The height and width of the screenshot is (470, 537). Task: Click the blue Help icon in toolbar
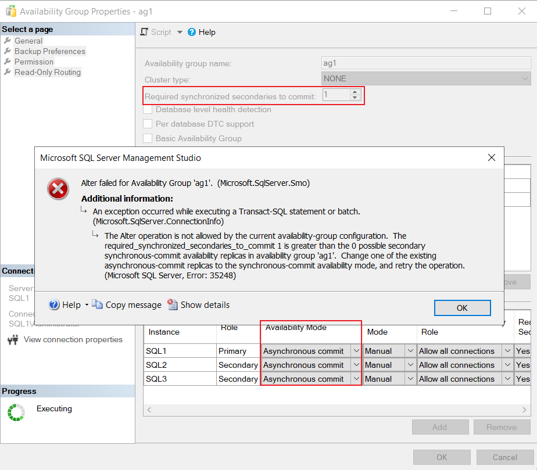192,32
